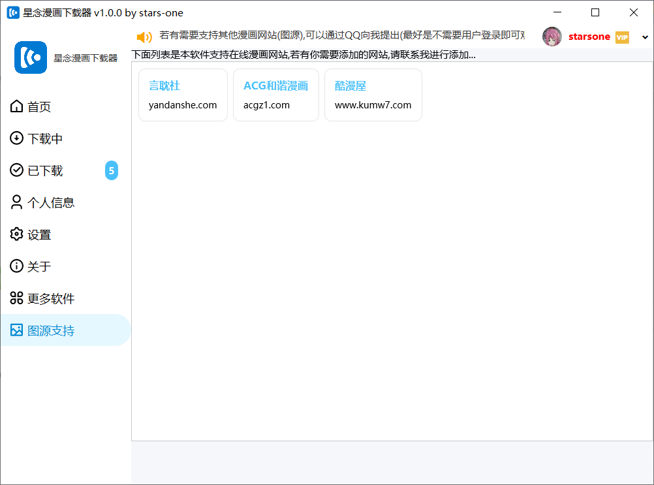The width and height of the screenshot is (654, 485).
Task: Click the download arrow icon for 下载中
Action: 16,138
